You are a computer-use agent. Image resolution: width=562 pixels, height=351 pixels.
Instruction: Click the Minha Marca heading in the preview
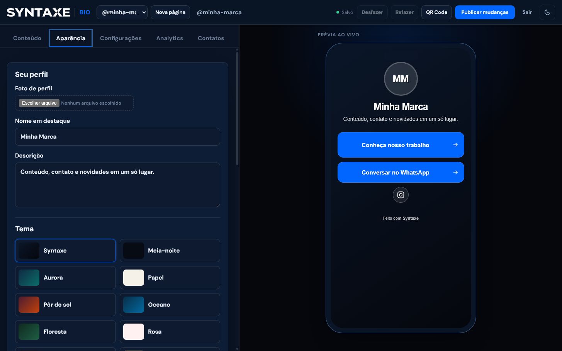401,107
